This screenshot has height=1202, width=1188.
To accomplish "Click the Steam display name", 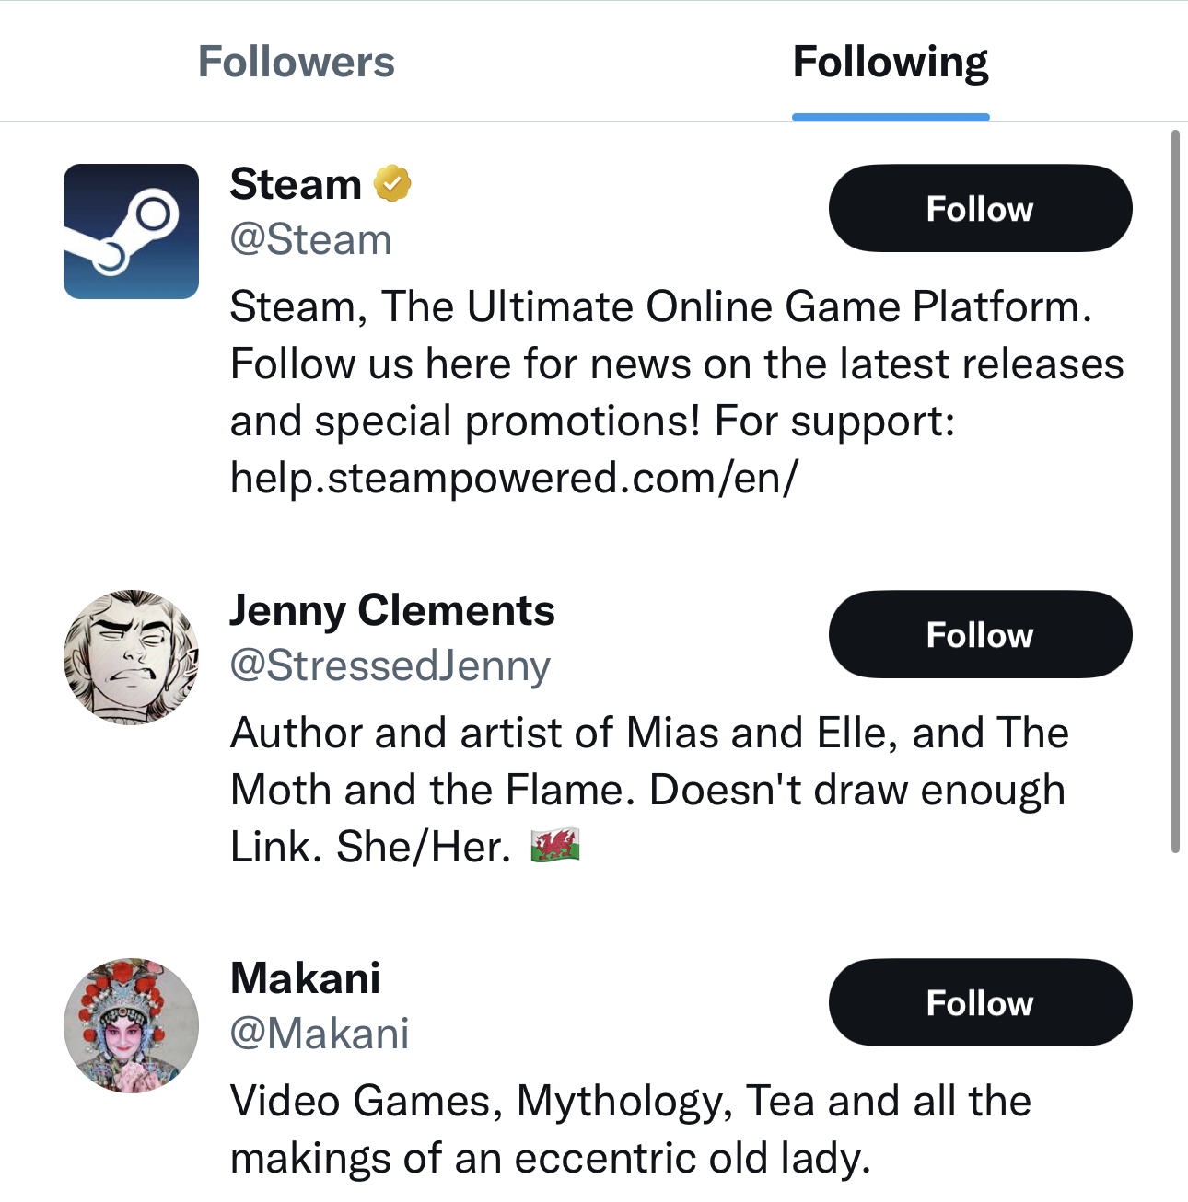I will point(296,184).
